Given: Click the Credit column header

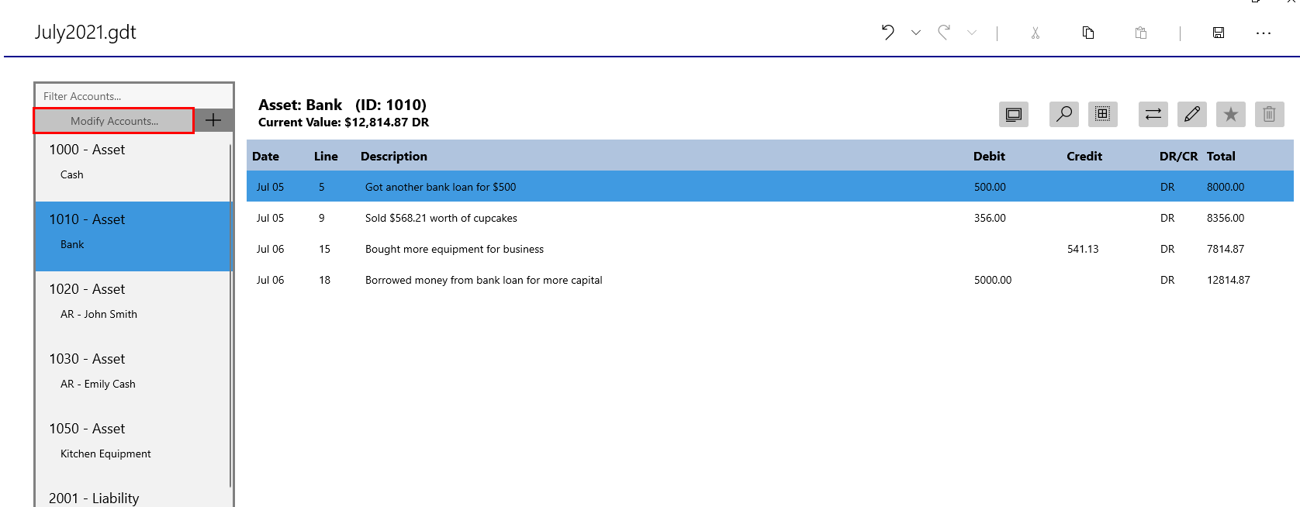Looking at the screenshot, I should coord(1084,157).
